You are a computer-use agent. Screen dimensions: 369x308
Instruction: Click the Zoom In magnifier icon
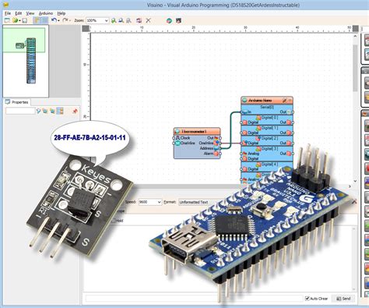click(114, 20)
